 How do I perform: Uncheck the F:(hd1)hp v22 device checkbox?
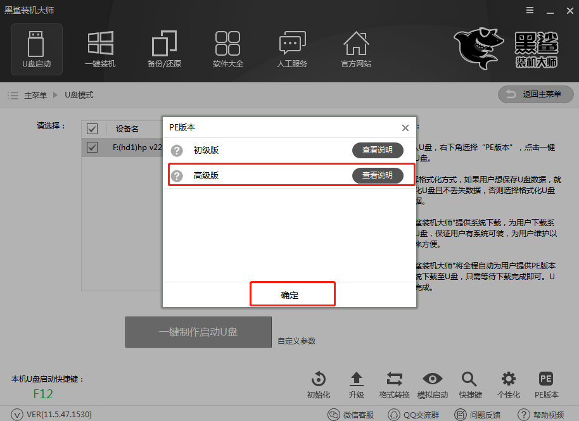click(x=92, y=147)
